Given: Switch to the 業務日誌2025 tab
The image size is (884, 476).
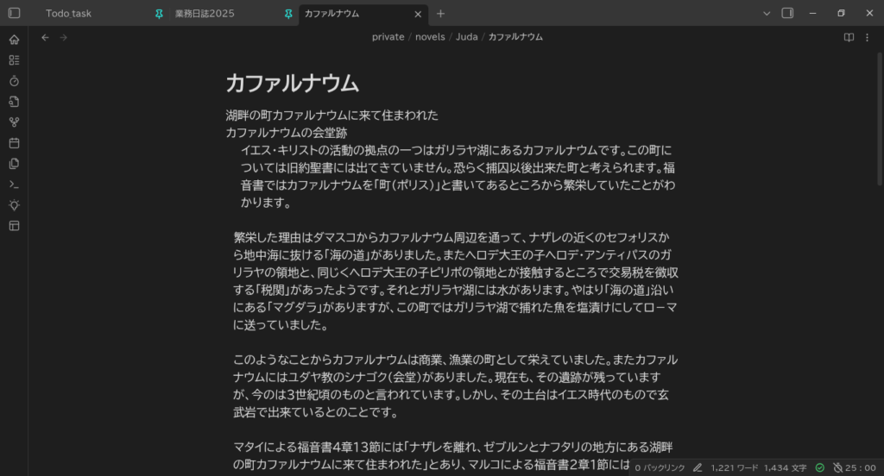Looking at the screenshot, I should tap(204, 14).
